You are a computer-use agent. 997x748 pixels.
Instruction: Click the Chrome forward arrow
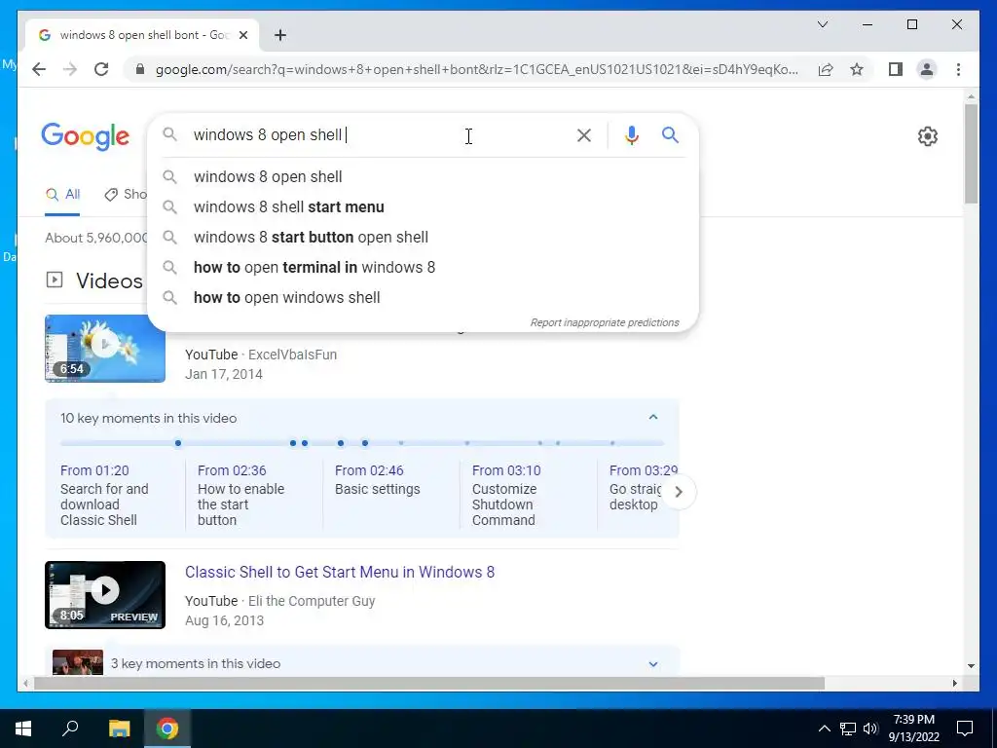[70, 69]
